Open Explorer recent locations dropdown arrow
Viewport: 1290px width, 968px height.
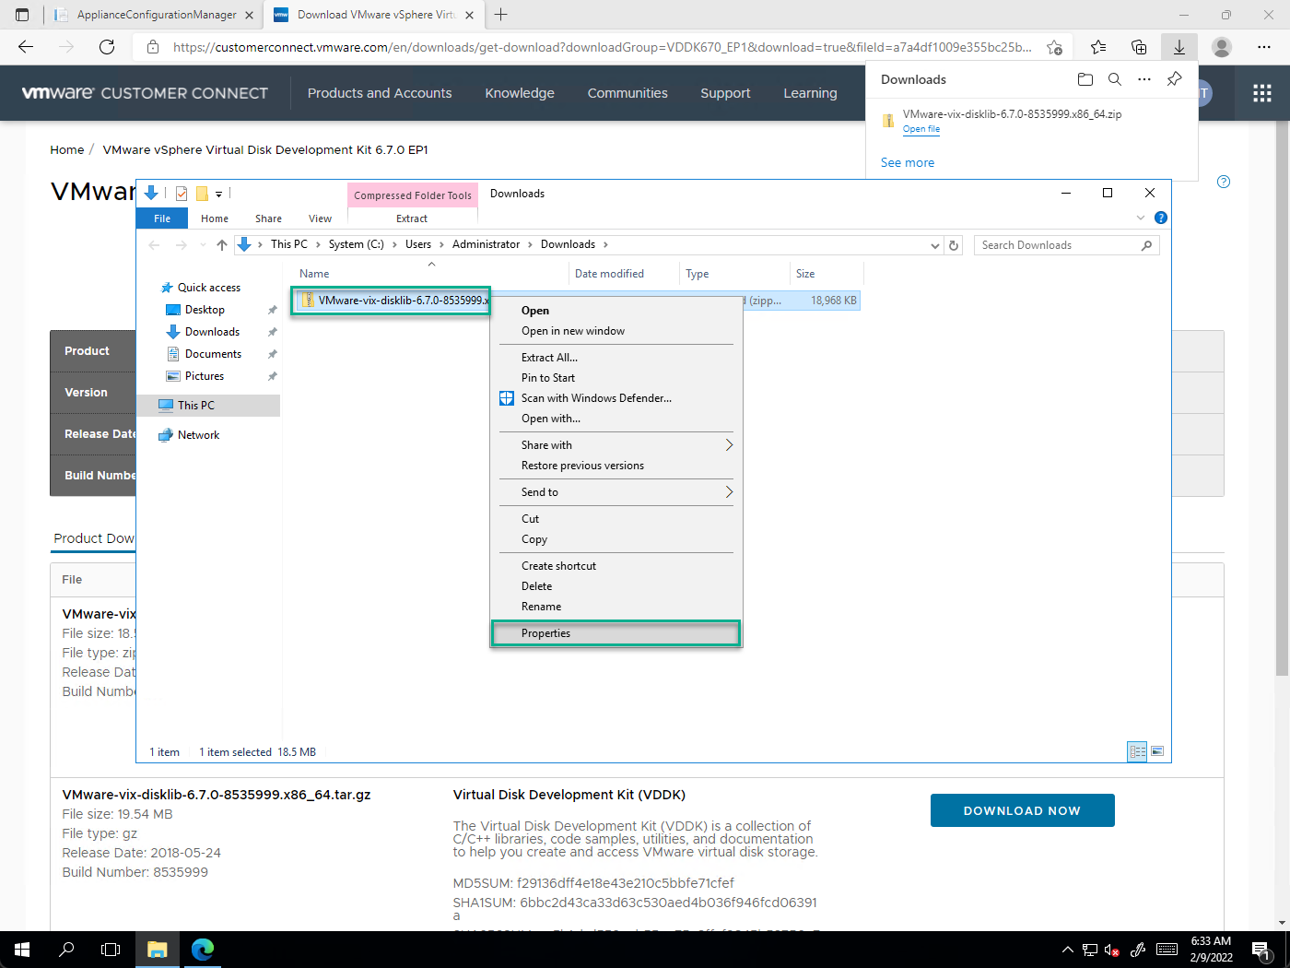pos(203,245)
